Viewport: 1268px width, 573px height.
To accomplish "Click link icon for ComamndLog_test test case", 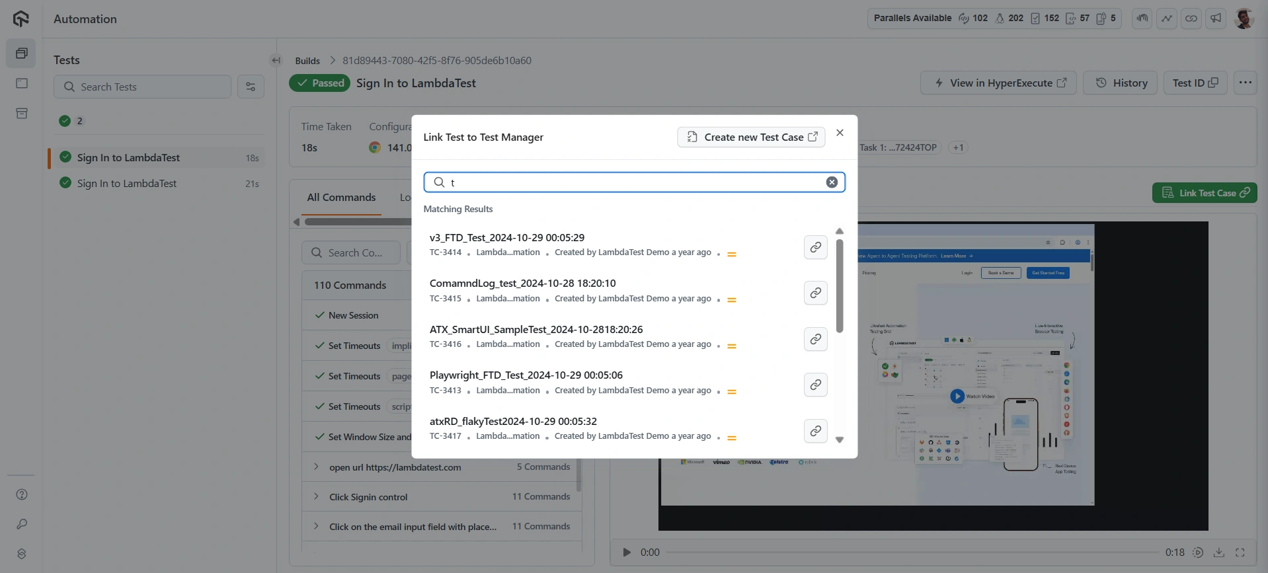I will point(815,293).
